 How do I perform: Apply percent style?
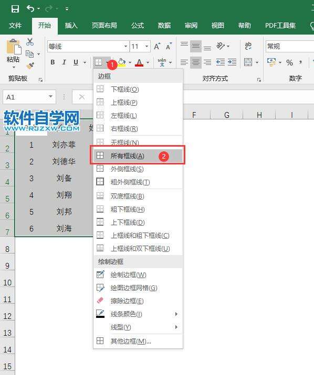[x=289, y=63]
